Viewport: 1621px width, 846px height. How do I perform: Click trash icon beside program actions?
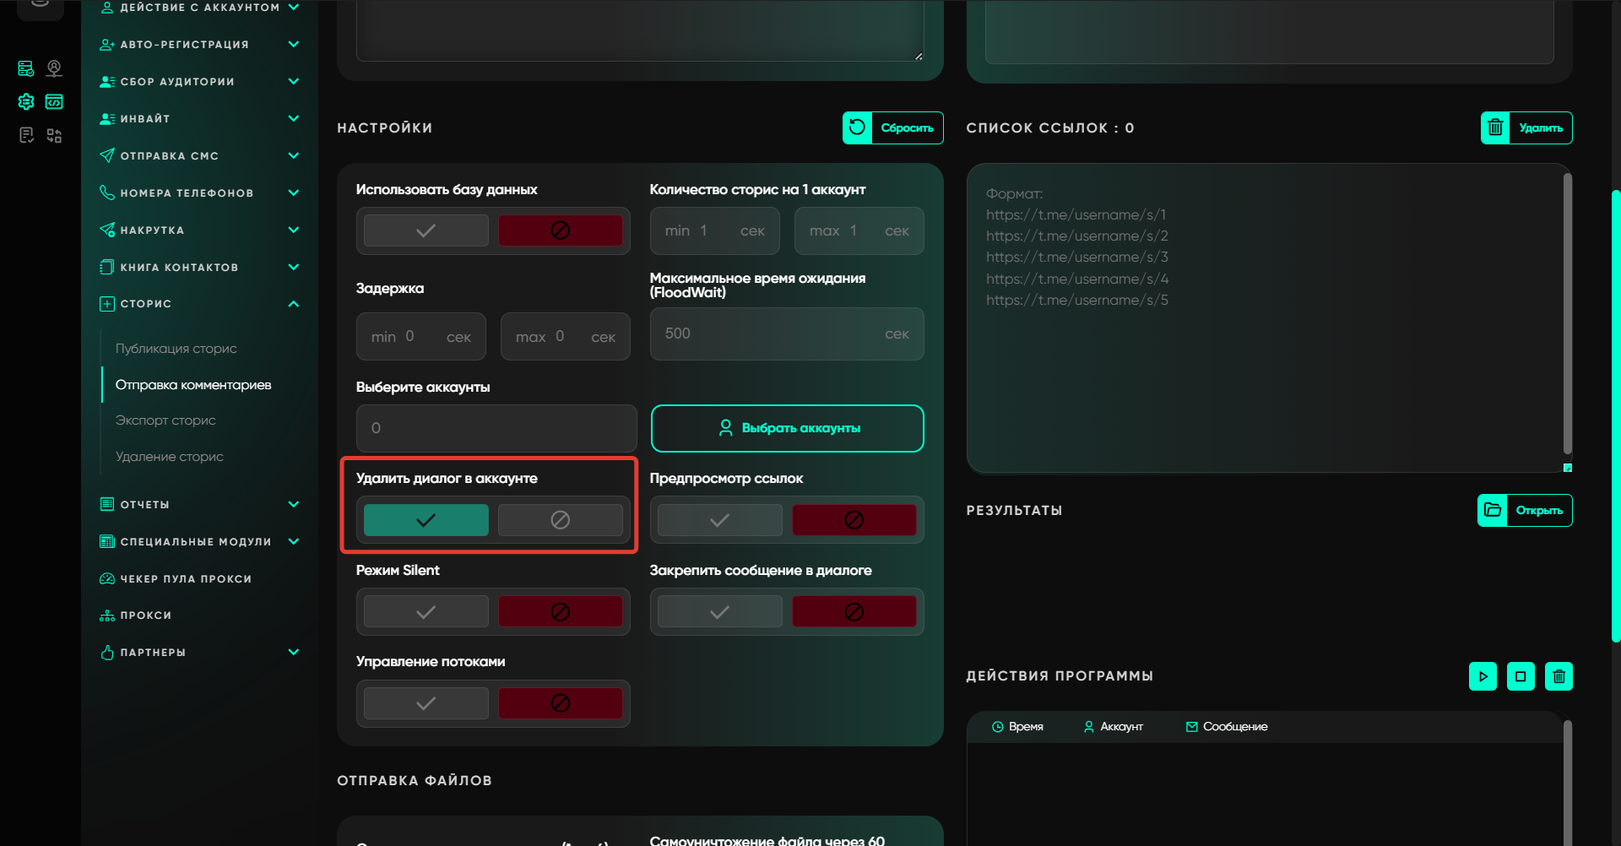[x=1559, y=676]
